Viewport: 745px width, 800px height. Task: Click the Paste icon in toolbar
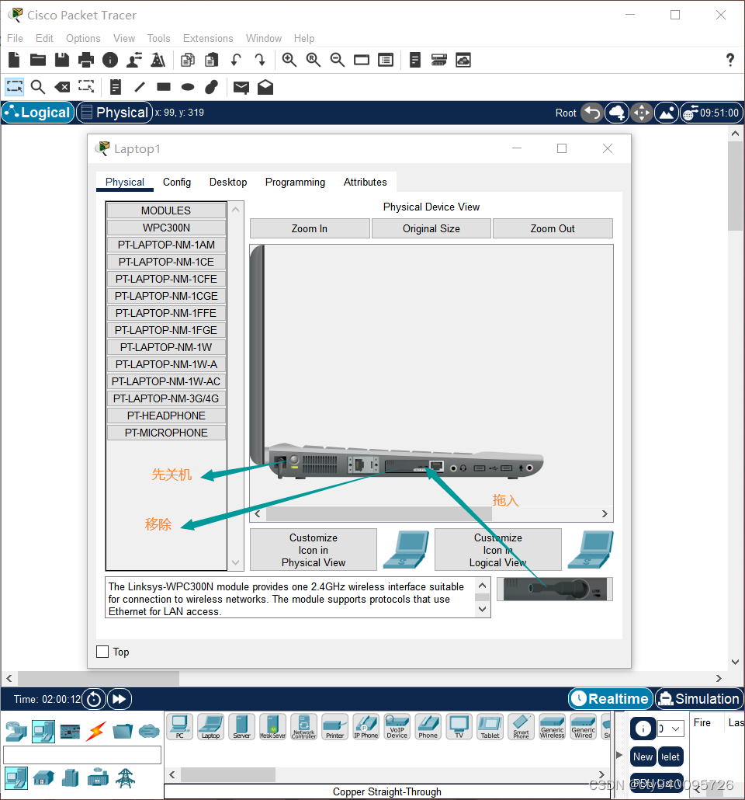[x=212, y=61]
